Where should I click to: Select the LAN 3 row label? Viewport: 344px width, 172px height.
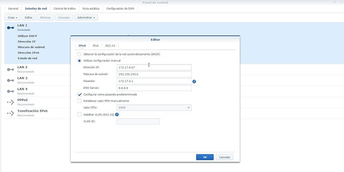point(22,78)
